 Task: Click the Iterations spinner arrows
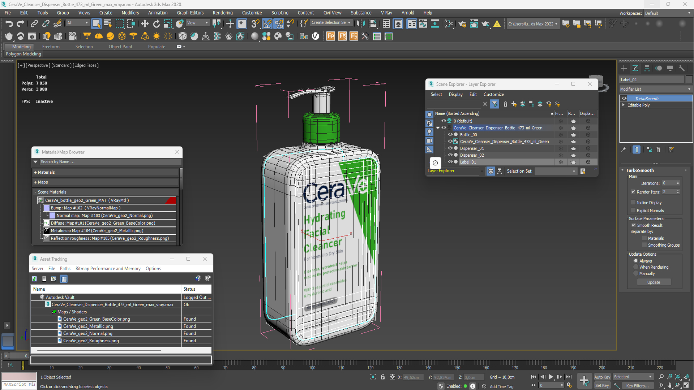tap(678, 183)
